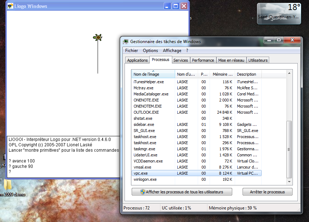309x222 pixels.
Task: Select the shstat.exe process
Action: click(196, 118)
